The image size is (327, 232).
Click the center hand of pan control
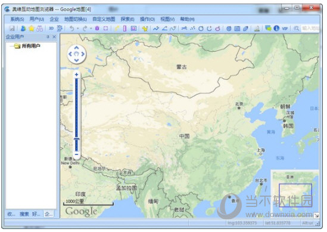pyautogui.click(x=76, y=54)
